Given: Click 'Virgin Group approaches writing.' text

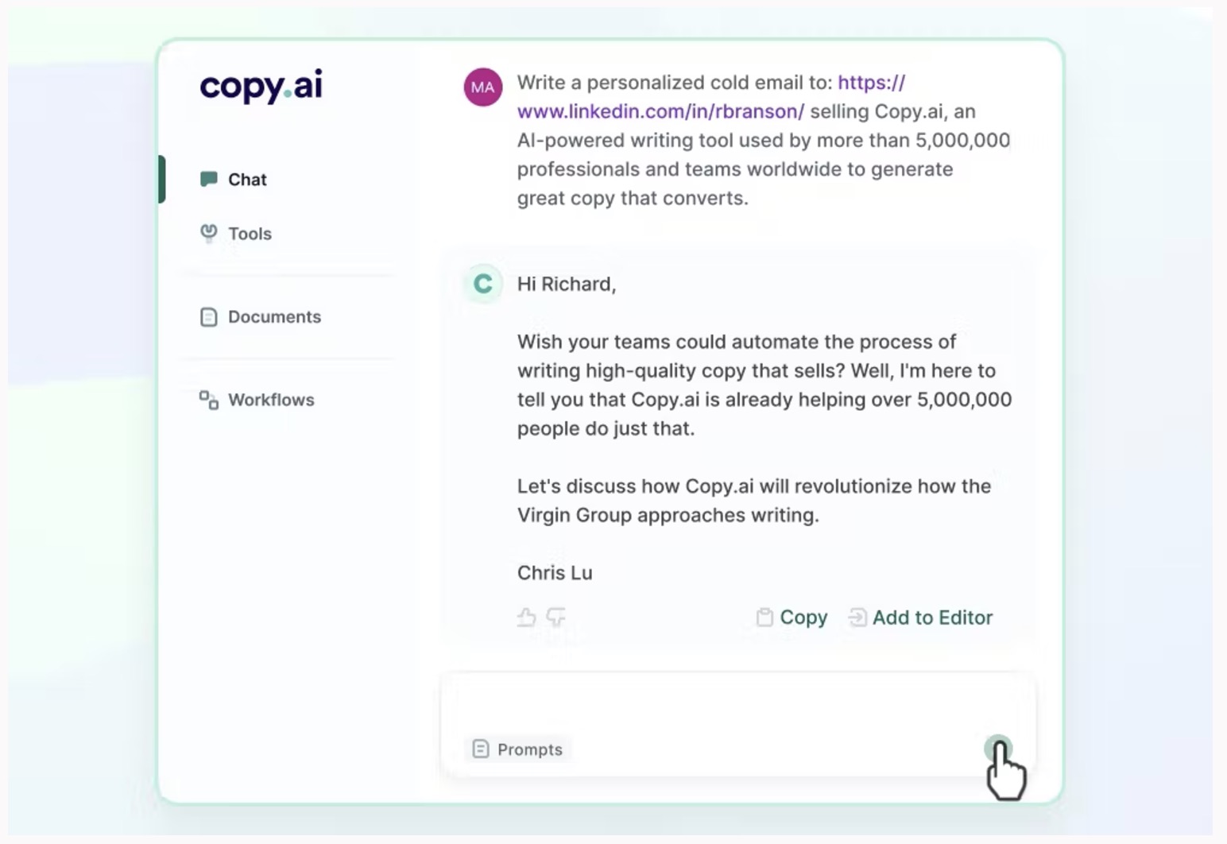Looking at the screenshot, I should click(x=668, y=516).
